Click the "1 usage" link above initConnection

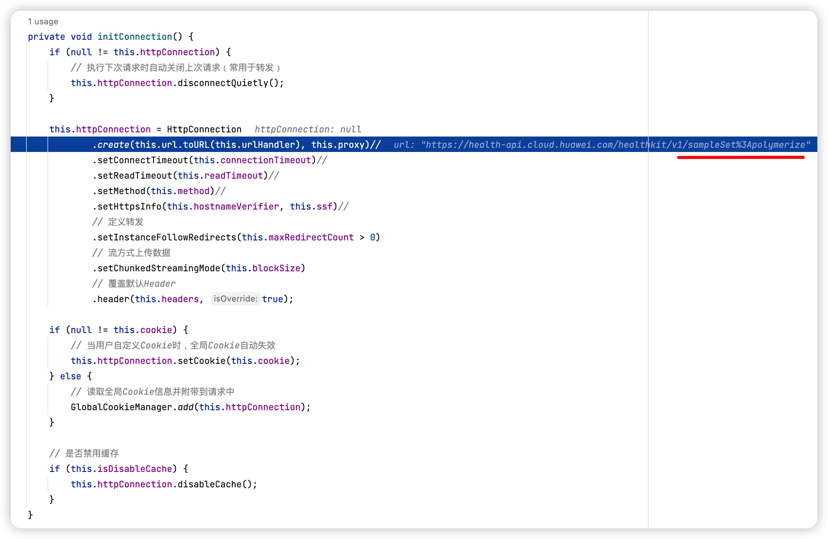click(x=42, y=21)
